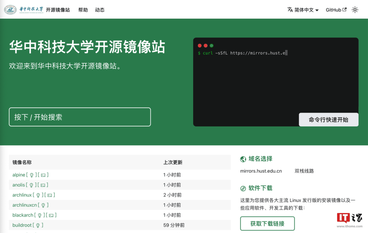Click the ISO download icon next to anolis

(43, 185)
